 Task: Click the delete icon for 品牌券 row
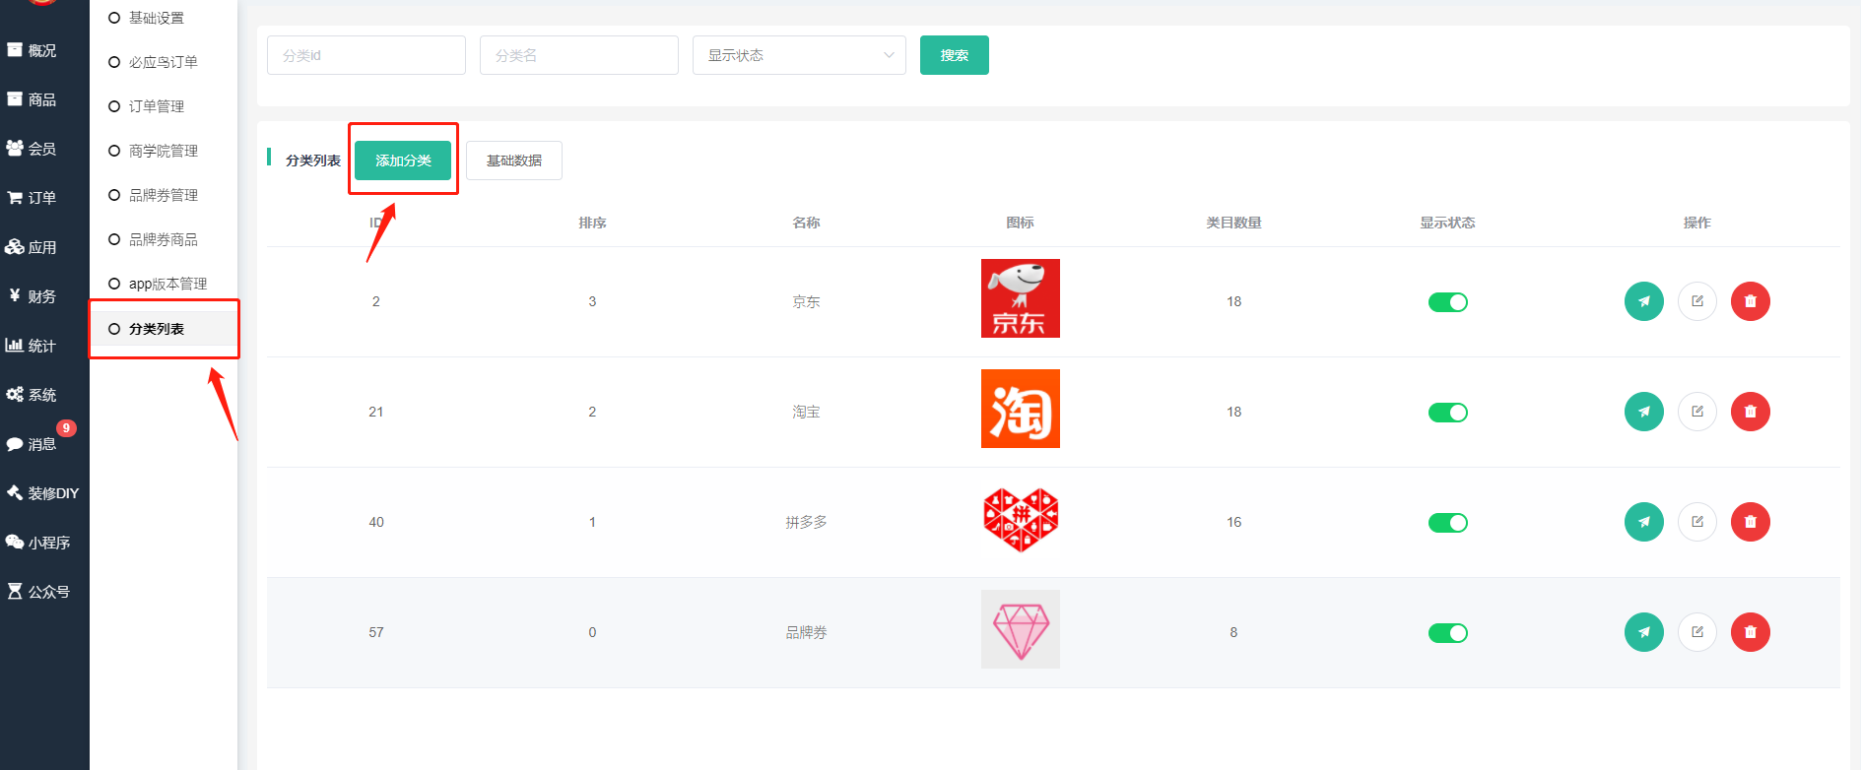pos(1750,632)
